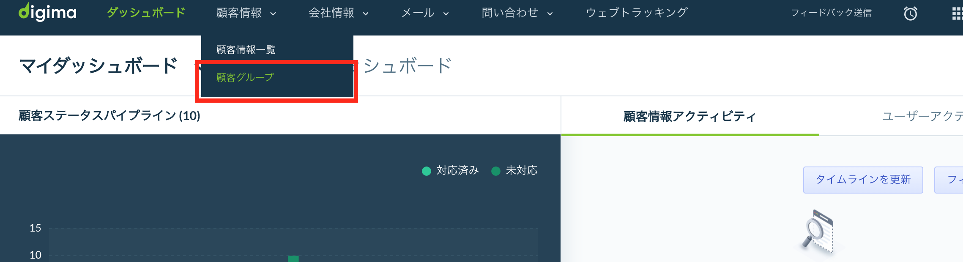Expand the 顧客情報 dropdown menu
The height and width of the screenshot is (262, 963).
click(246, 13)
